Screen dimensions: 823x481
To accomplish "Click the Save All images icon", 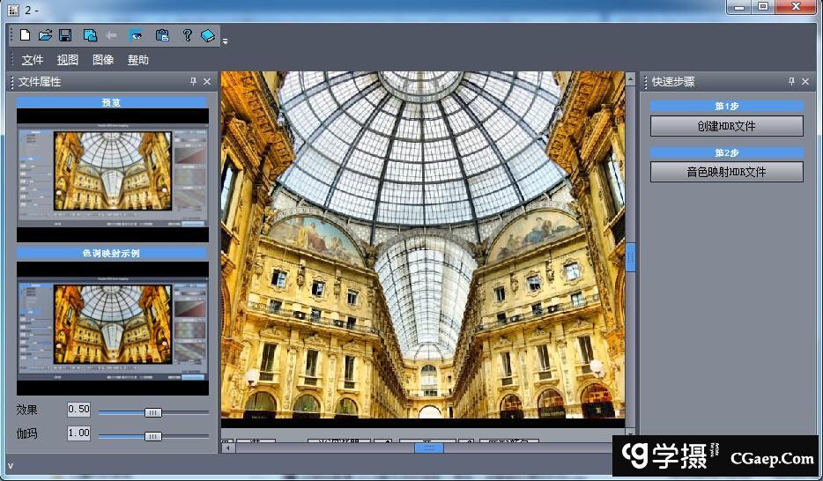I will (90, 35).
